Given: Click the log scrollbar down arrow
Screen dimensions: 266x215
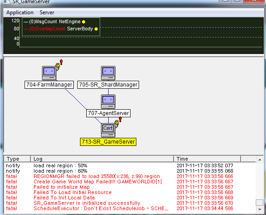Looking at the screenshot, I should tap(260, 209).
